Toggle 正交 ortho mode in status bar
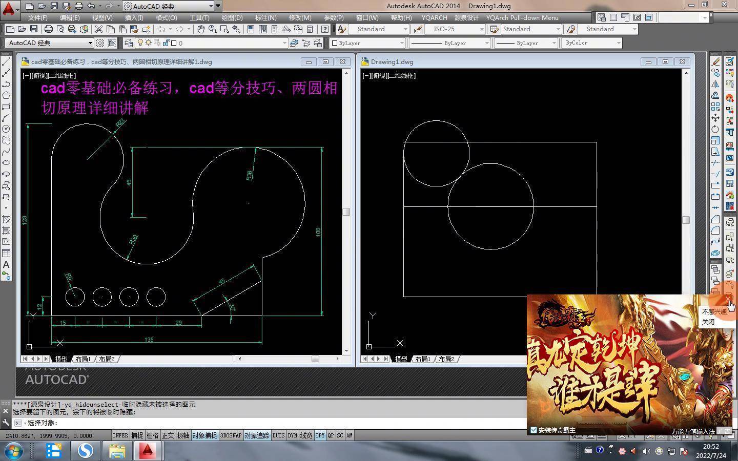 point(168,435)
